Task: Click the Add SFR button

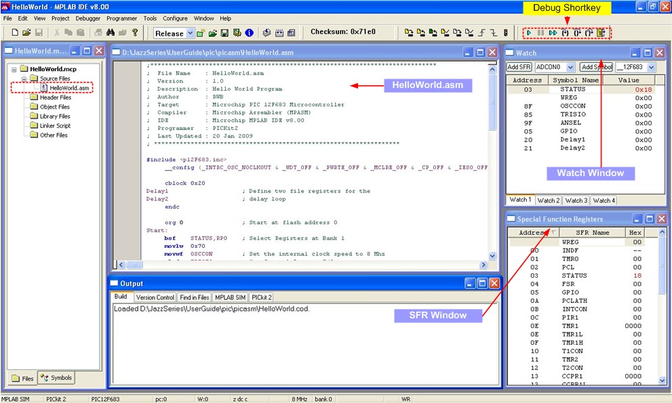Action: pos(519,67)
